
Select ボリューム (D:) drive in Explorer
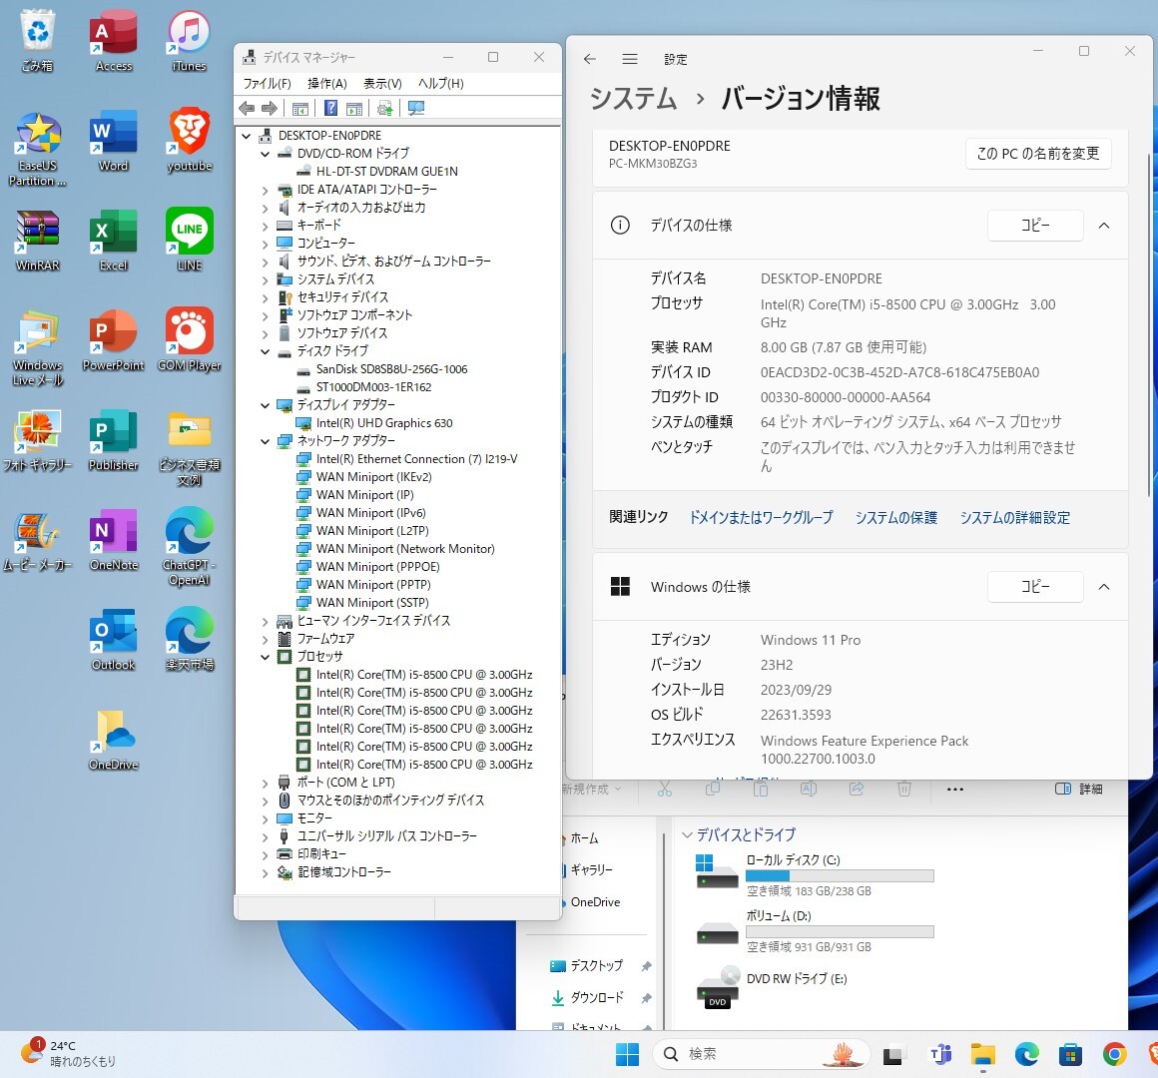click(814, 930)
